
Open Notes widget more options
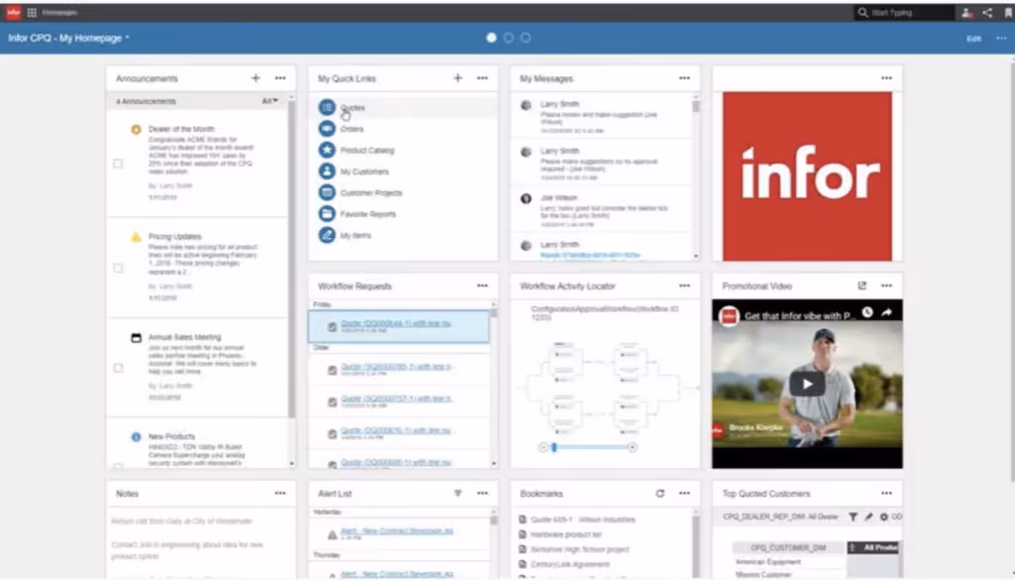281,494
